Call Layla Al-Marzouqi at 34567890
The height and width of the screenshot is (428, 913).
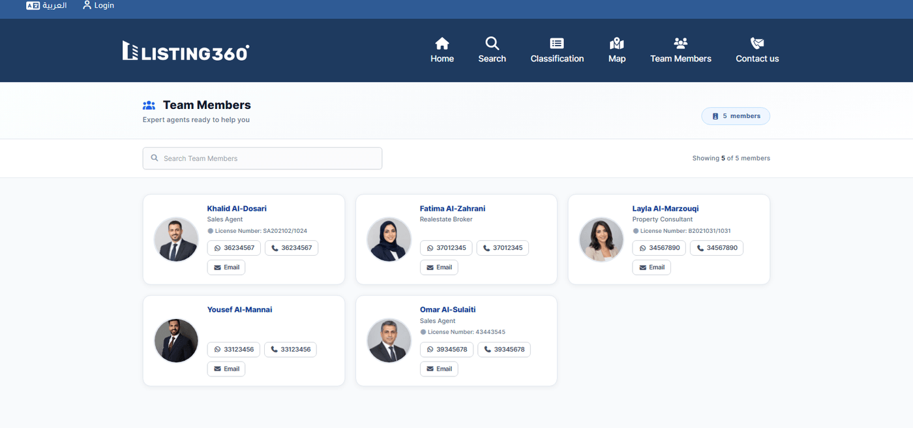(717, 248)
